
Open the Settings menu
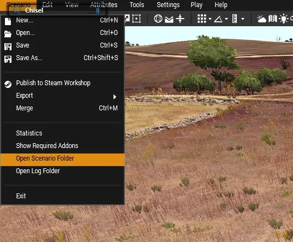[168, 5]
